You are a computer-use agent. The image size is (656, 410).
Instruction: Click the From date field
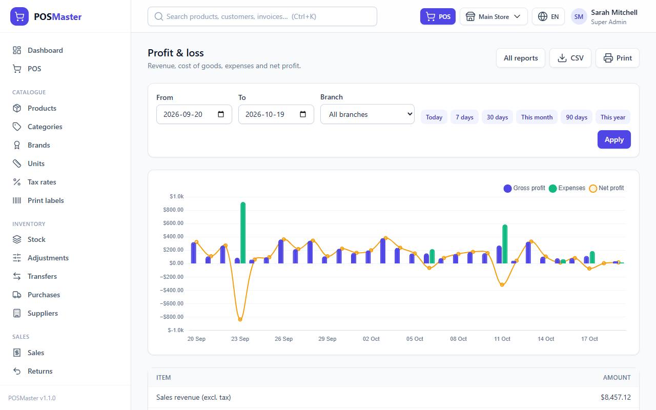194,114
